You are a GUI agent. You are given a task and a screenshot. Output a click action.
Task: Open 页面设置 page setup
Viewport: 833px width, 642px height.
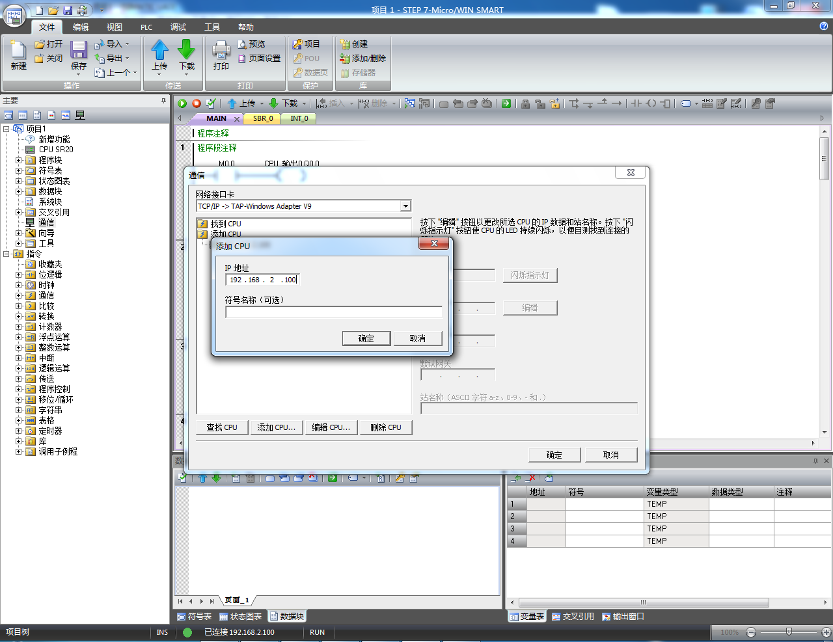pos(259,59)
